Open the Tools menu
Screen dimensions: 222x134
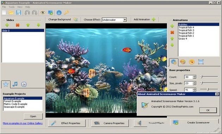coord(12,7)
